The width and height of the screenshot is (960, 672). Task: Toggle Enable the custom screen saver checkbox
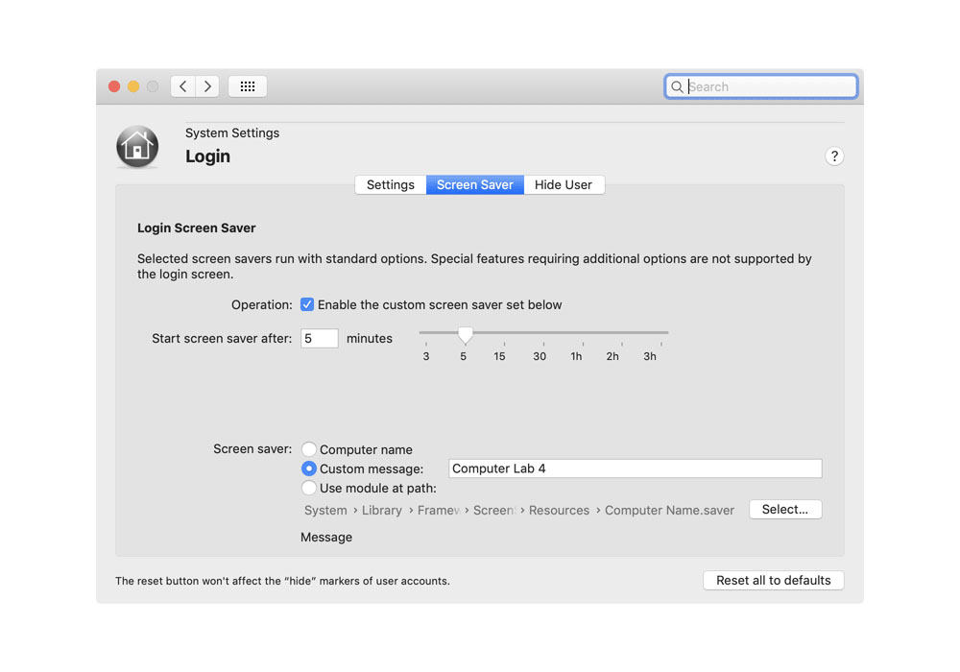coord(307,304)
